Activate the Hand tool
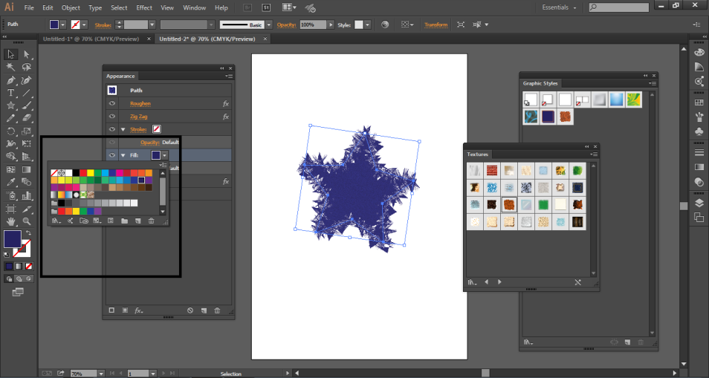This screenshot has width=709, height=378. (11, 221)
